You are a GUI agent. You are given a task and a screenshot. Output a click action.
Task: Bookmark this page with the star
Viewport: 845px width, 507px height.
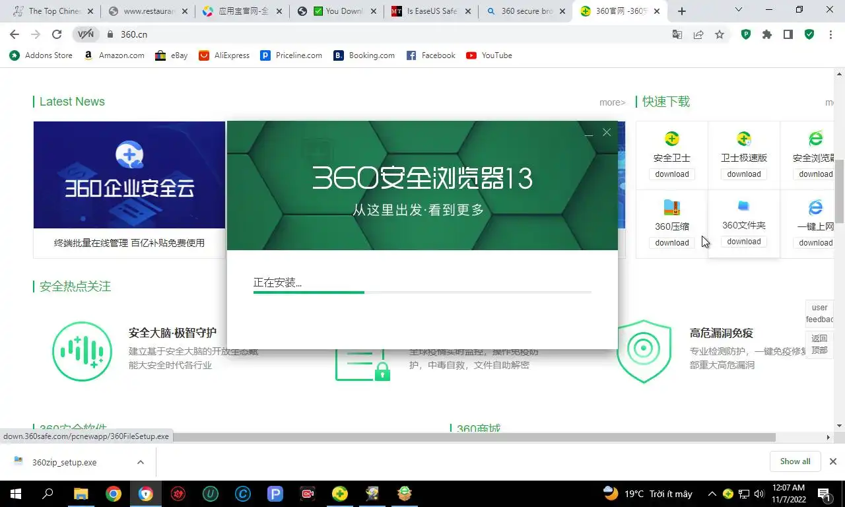tap(720, 34)
